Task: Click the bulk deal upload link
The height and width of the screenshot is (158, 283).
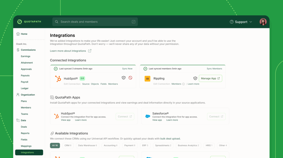Action: (170, 138)
